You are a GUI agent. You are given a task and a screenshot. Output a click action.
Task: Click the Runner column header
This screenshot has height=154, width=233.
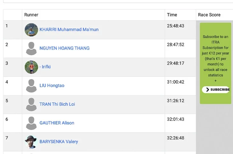31,15
